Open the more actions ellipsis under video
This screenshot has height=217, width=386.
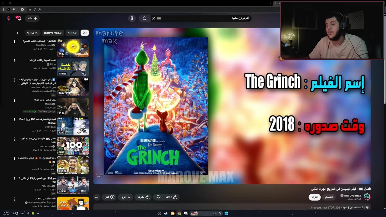[x=96, y=197]
